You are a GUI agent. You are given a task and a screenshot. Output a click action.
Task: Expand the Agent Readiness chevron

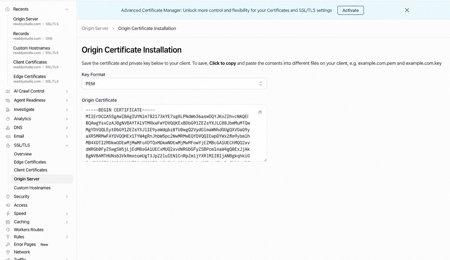[67, 100]
